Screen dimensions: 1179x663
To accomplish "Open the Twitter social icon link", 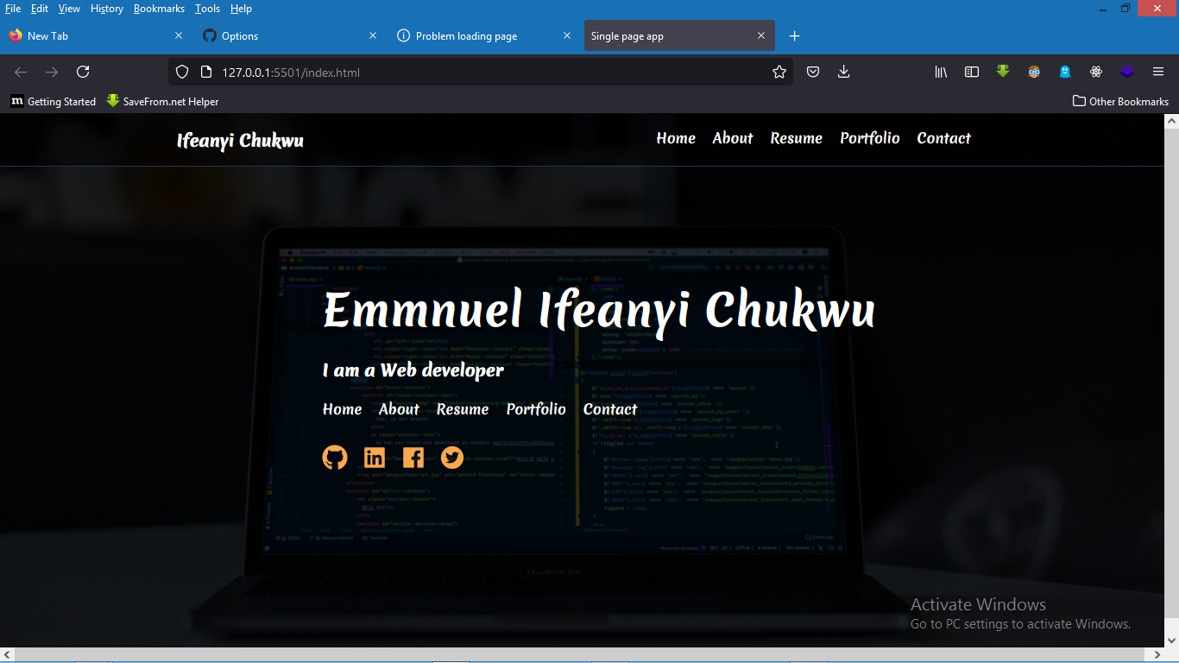I will [452, 458].
